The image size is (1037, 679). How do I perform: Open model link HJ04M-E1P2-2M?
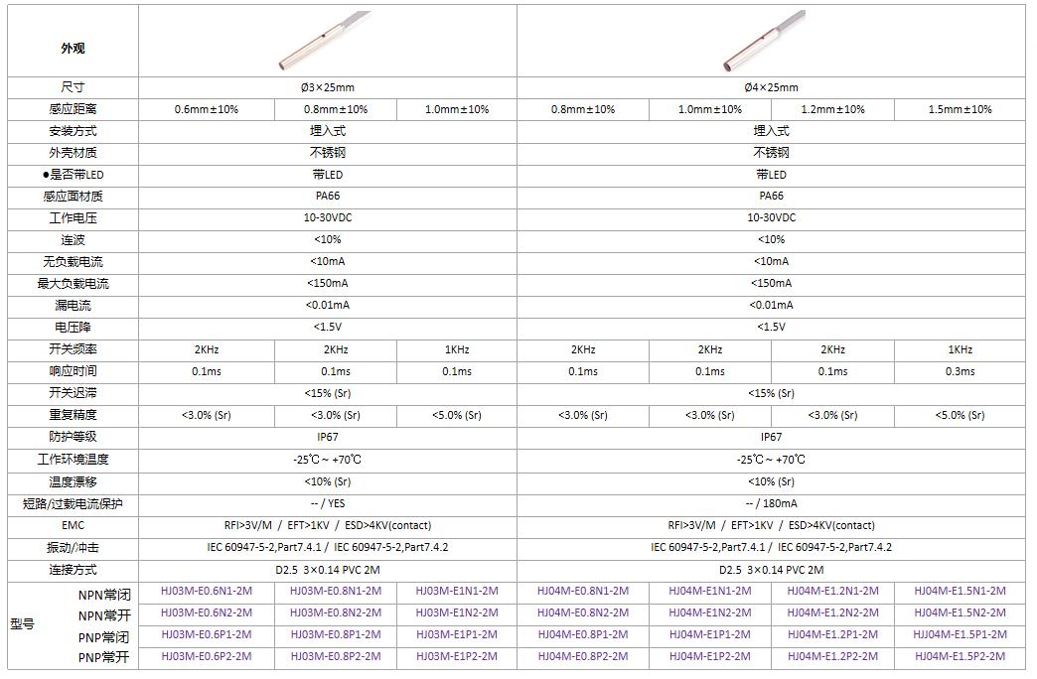coord(709,656)
